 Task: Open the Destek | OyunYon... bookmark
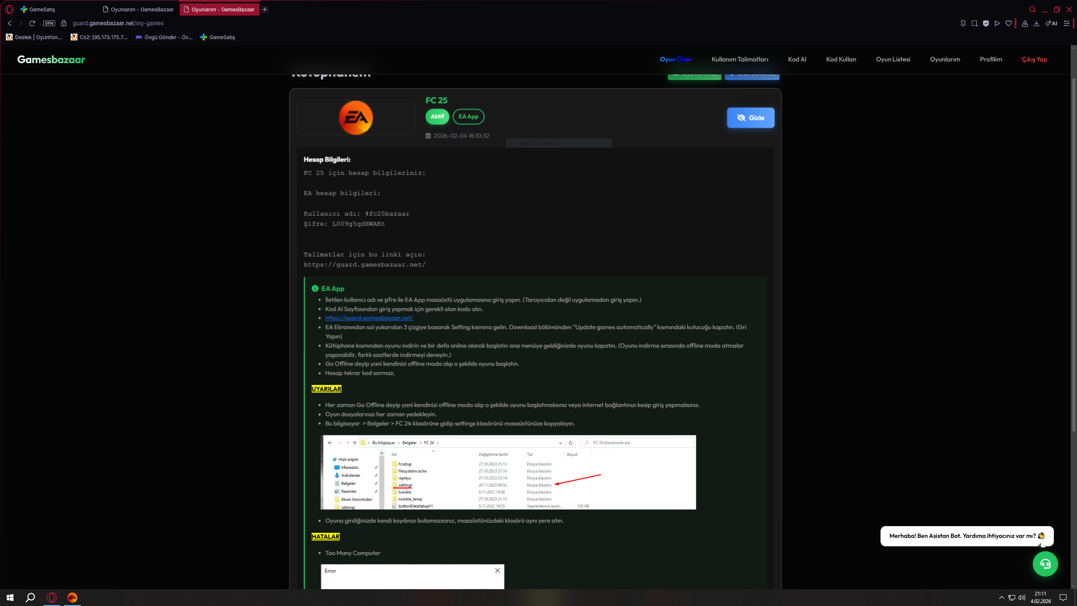34,37
